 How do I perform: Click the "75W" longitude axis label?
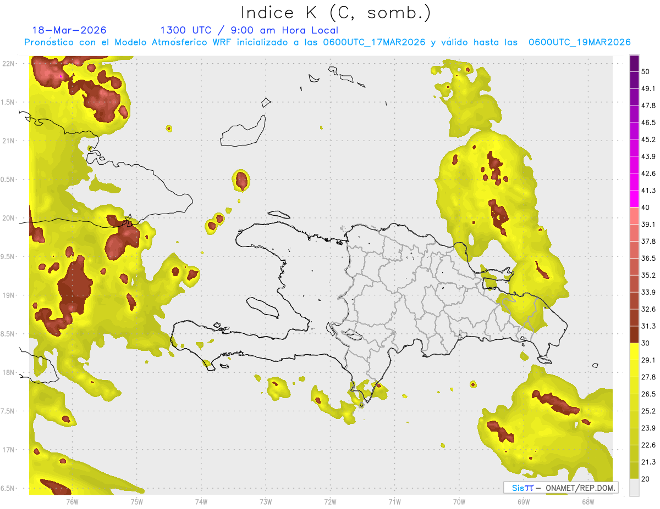[x=136, y=502]
